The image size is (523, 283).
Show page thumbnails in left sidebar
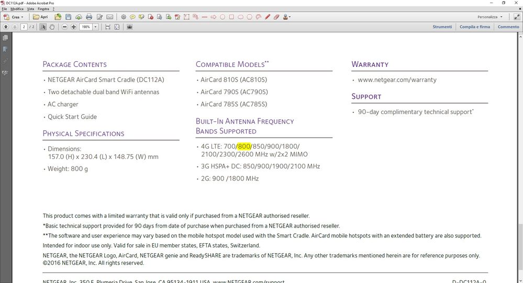pyautogui.click(x=5, y=38)
